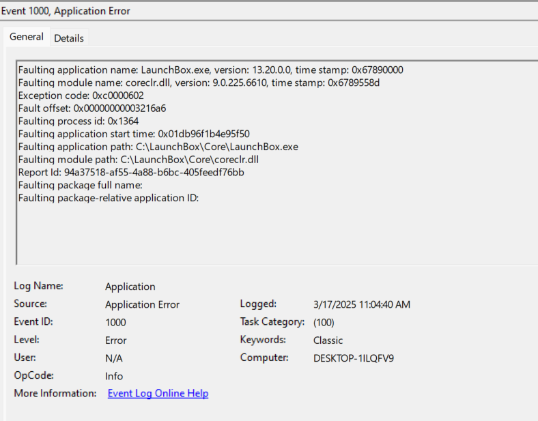Screen dimensions: 538x421
Task: Click the 'More Information:' label
Action: click(55, 393)
